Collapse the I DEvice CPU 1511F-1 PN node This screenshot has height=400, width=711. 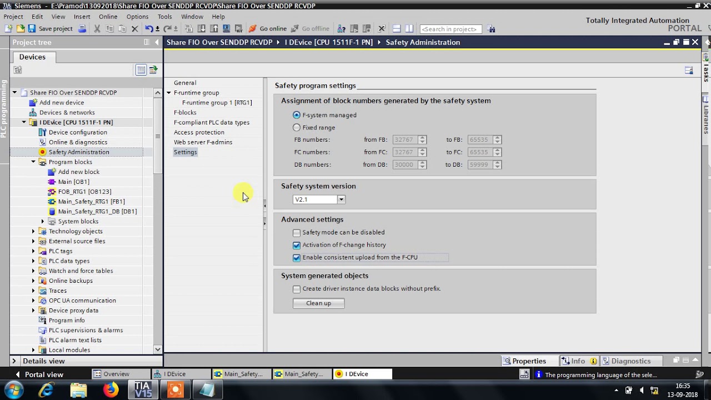click(x=24, y=122)
